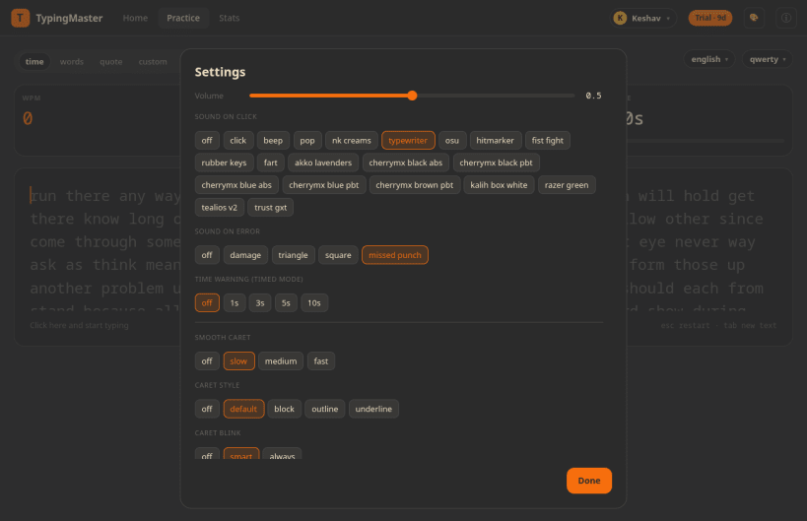Image resolution: width=807 pixels, height=521 pixels.
Task: Open the qwerty layout dropdown
Action: coord(768,59)
